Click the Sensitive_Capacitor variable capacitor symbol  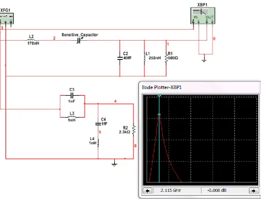pyautogui.click(x=79, y=41)
